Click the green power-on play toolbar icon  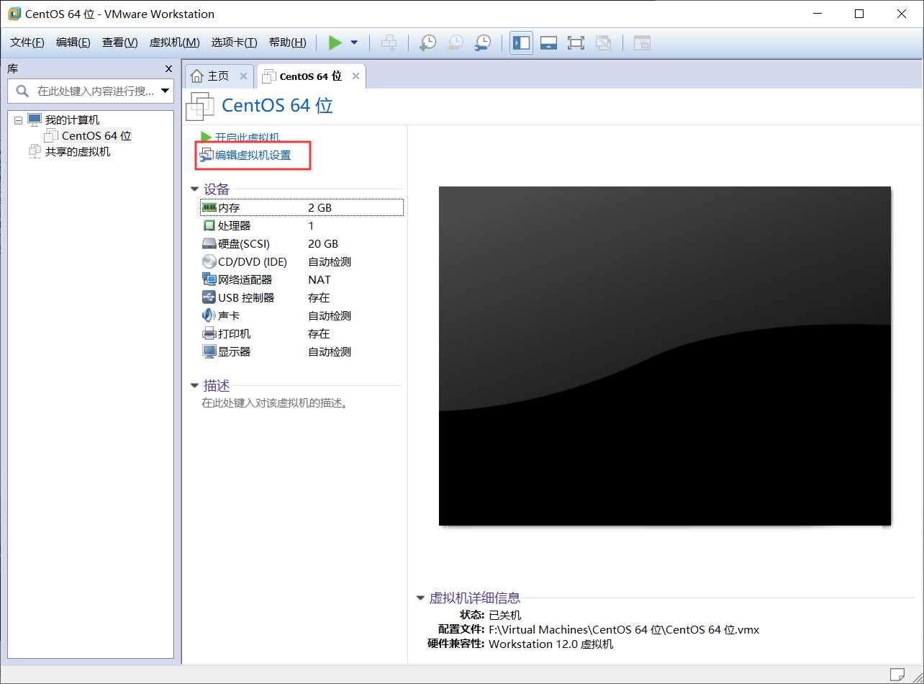click(x=335, y=42)
